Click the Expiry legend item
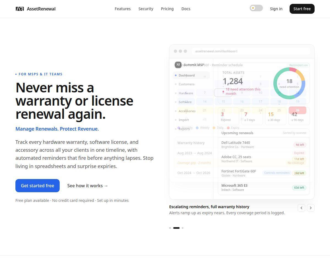 [233, 128]
